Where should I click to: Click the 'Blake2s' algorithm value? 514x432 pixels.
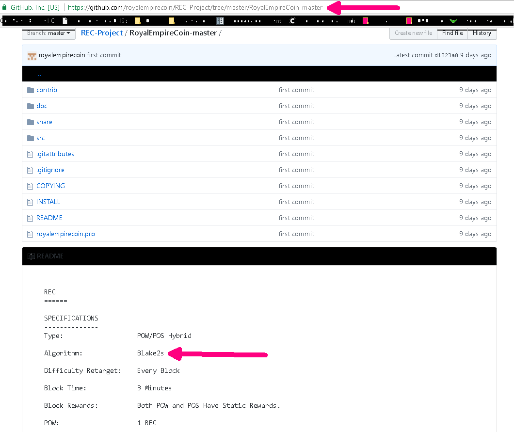point(150,353)
